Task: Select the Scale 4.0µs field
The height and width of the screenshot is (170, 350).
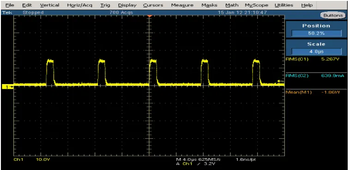Action: 316,51
